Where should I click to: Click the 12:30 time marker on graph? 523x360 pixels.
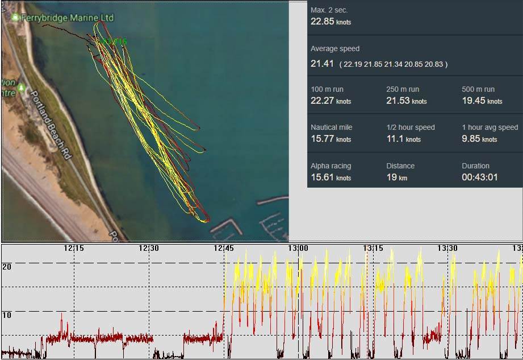[149, 249]
